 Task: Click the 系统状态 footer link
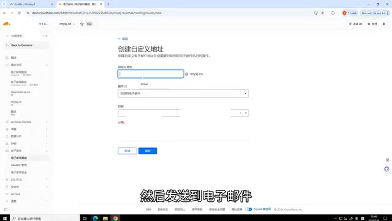[x=162, y=209]
